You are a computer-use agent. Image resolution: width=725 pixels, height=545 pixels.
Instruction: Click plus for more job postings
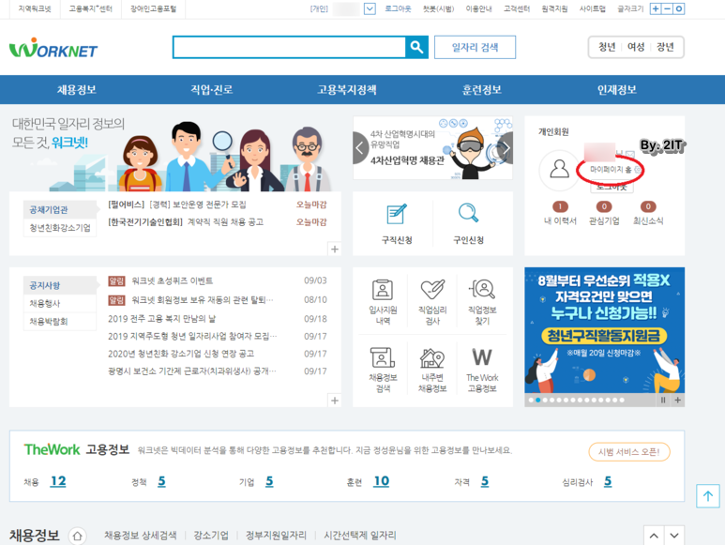coord(335,250)
